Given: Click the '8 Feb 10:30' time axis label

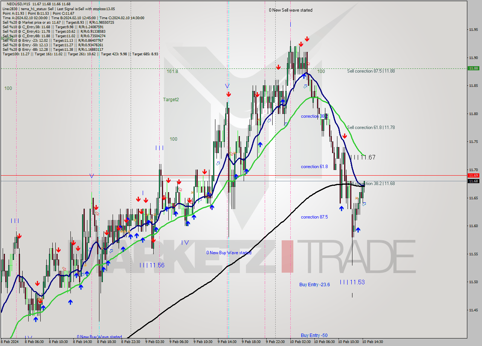Looking at the screenshot, I should 58,342.
